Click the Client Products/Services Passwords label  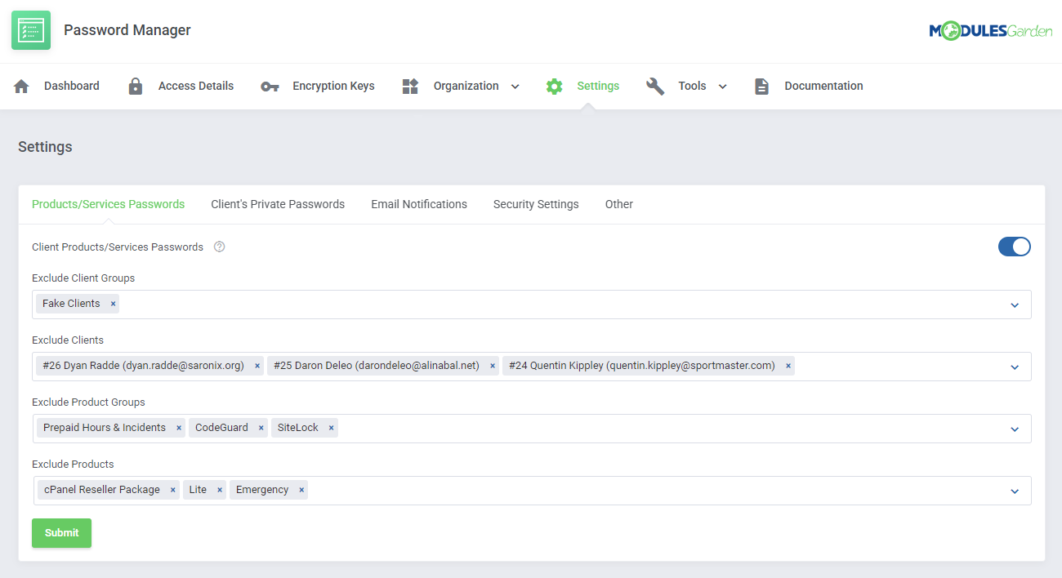[x=118, y=247]
